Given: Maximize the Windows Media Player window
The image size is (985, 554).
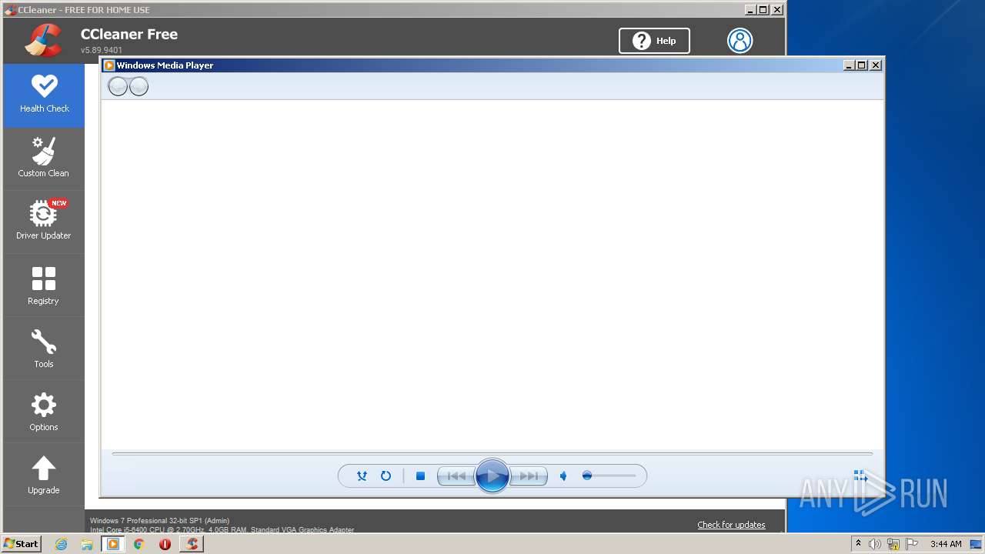Looking at the screenshot, I should pos(862,65).
